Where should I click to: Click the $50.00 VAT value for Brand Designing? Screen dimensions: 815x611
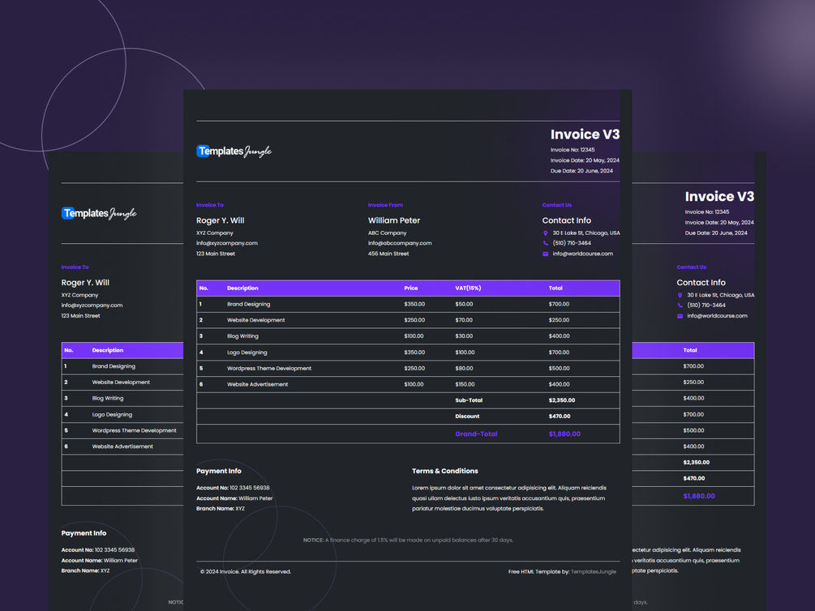[x=464, y=305]
